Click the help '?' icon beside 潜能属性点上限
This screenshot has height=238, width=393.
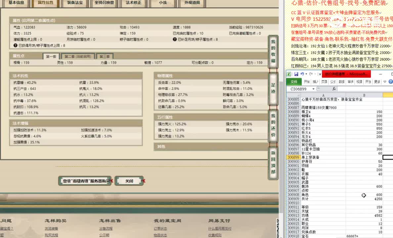click(16, 45)
